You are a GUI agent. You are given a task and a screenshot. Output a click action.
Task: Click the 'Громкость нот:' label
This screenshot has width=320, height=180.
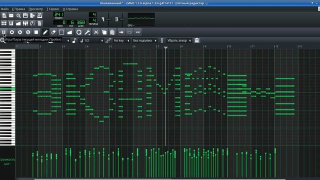point(7,161)
